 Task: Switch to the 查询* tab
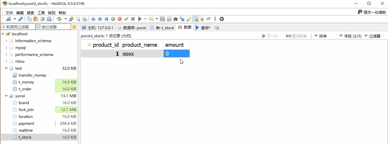point(203,28)
